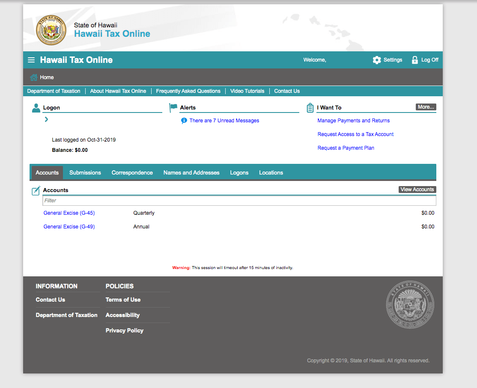Viewport: 477px width, 388px height.
Task: Select the Names and Addresses tab
Action: 191,172
